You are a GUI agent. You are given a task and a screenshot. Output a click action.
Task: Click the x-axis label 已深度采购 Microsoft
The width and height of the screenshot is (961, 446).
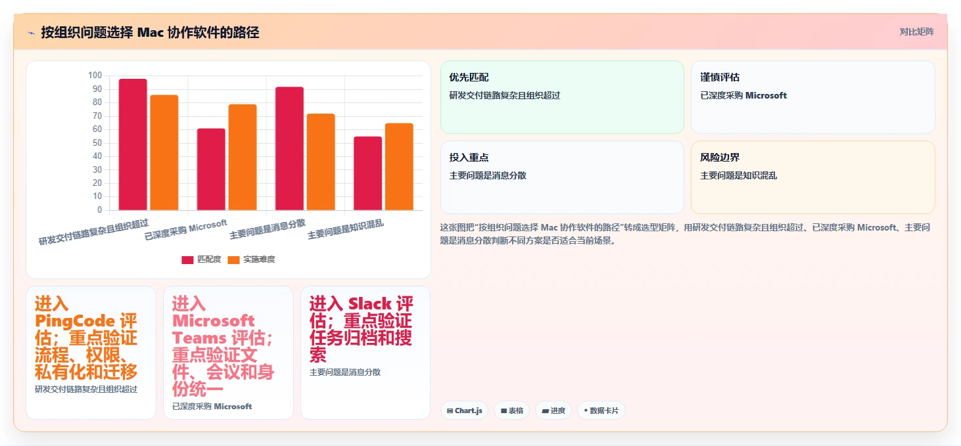click(186, 229)
